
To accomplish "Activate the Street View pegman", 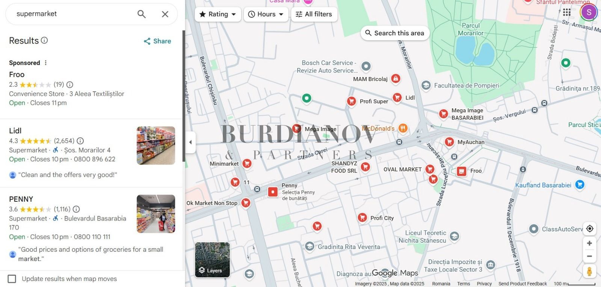I will click(x=590, y=271).
